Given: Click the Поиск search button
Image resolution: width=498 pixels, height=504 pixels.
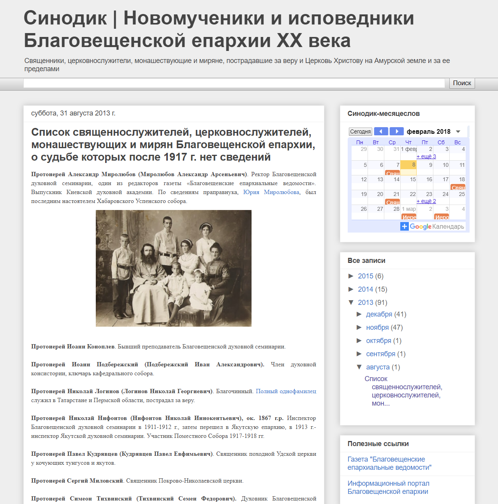Looking at the screenshot, I should tap(462, 83).
